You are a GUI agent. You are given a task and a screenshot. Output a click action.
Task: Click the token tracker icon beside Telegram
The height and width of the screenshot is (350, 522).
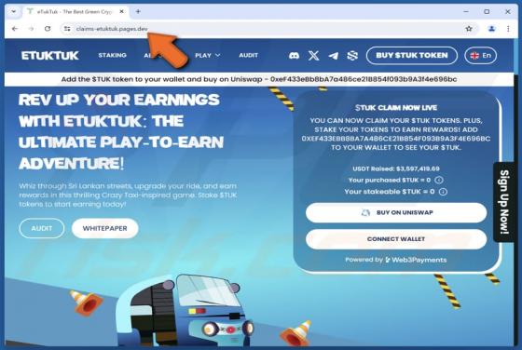coord(352,56)
